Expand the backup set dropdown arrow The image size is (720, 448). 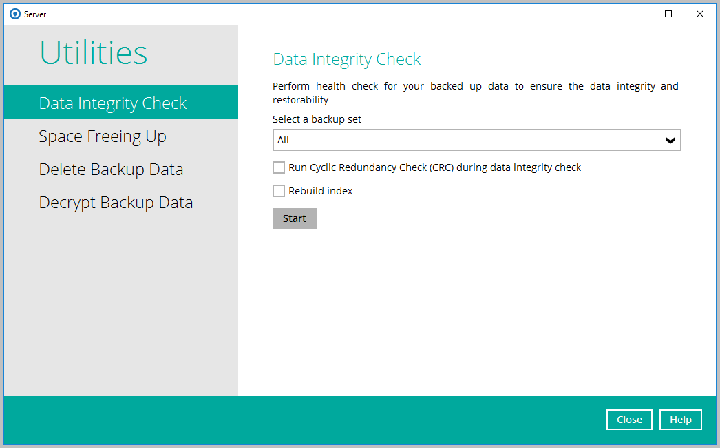[x=670, y=140]
